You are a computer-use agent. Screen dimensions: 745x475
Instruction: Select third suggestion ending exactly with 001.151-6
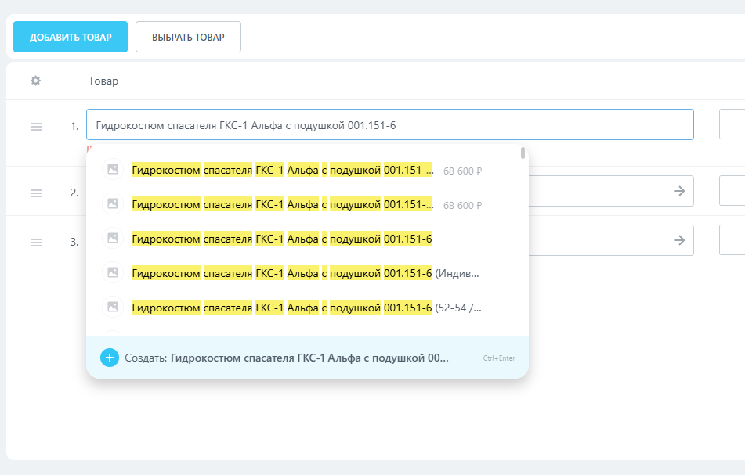point(282,239)
